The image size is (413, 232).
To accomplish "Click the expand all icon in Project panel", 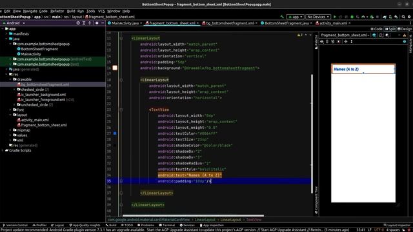I will [x=84, y=23].
